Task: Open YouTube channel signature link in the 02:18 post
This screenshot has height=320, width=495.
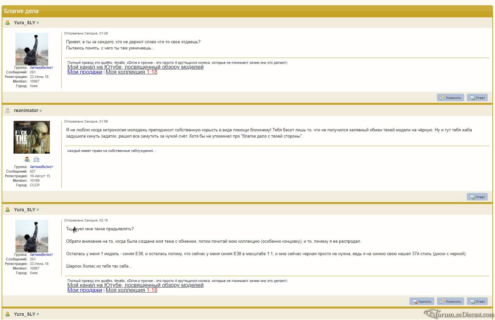Action: 135,285
